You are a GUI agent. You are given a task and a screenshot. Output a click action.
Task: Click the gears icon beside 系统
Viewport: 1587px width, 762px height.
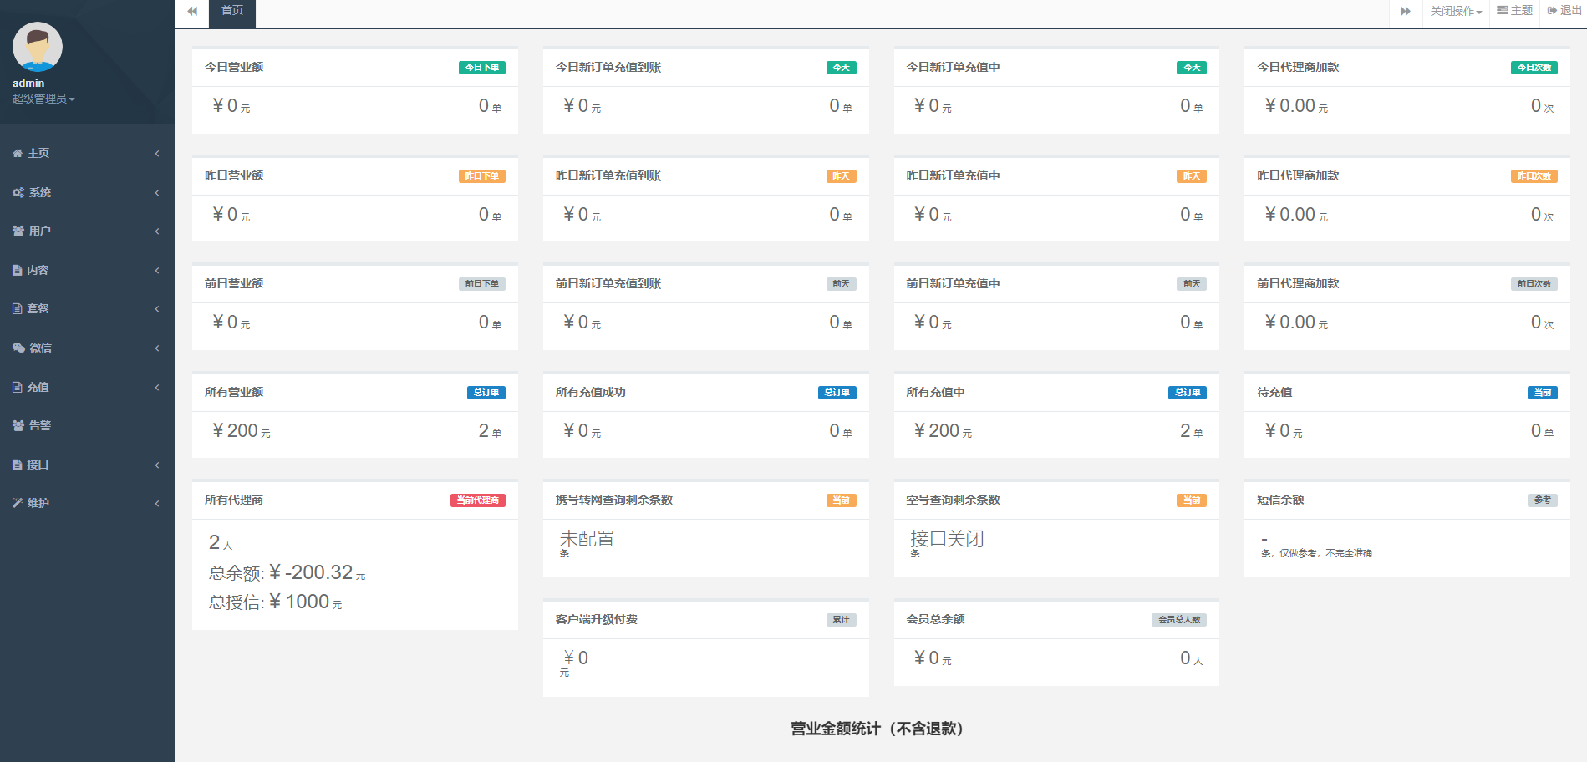[x=18, y=193]
